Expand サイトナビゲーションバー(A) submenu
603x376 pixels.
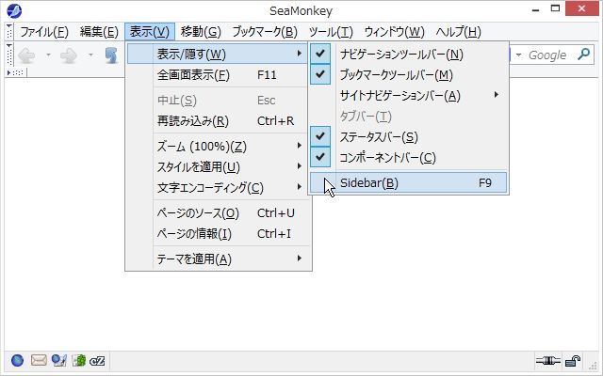pos(409,96)
